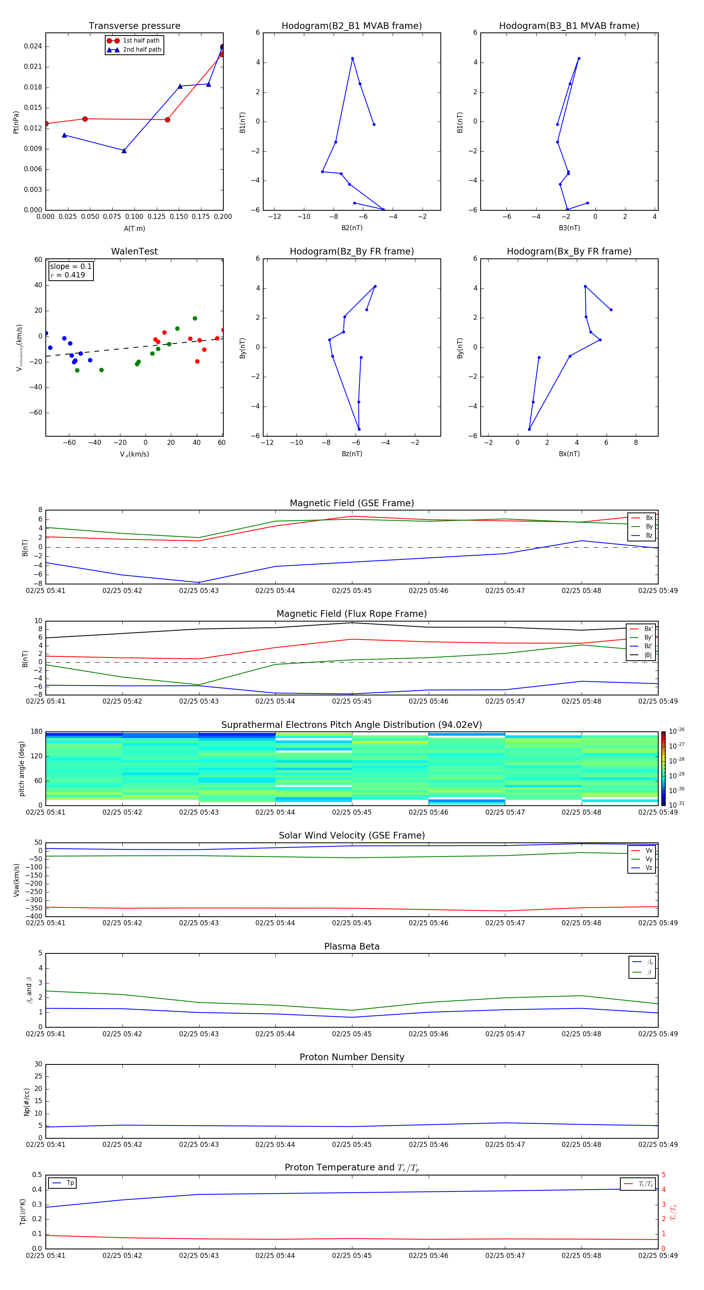Click the "WalenTest" plot title
Image resolution: width=704 pixels, height=1290 pixels.
[x=134, y=251]
